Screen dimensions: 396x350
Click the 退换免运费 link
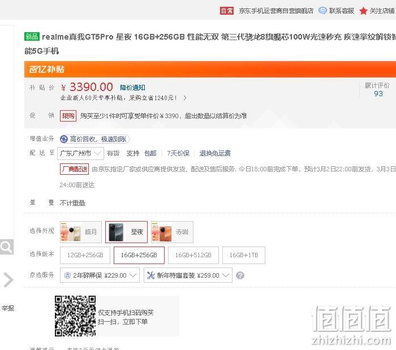pyautogui.click(x=215, y=153)
